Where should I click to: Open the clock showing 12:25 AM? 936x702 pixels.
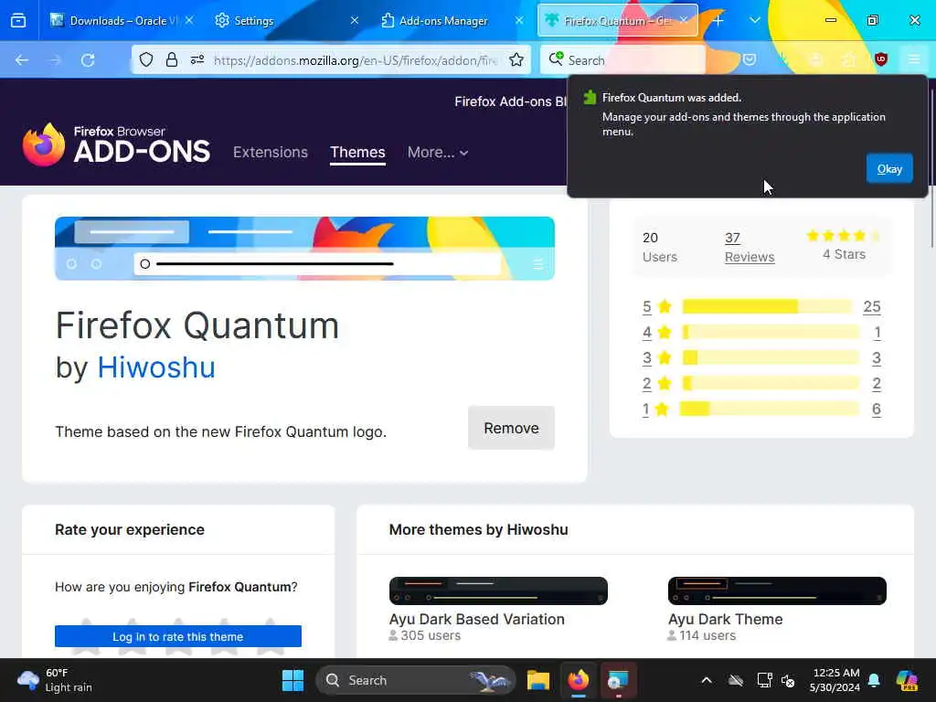835,680
